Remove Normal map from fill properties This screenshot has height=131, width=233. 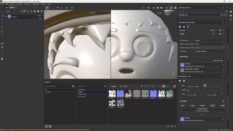click(223, 119)
